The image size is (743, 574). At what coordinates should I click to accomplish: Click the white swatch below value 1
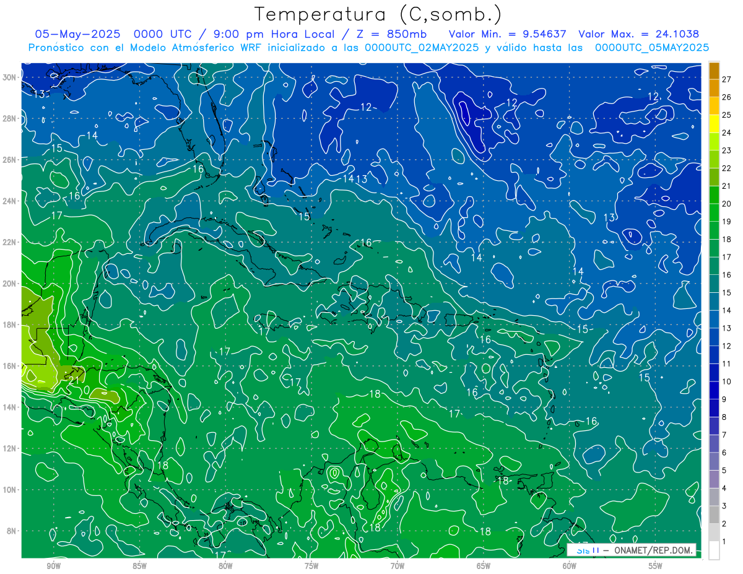coord(714,550)
